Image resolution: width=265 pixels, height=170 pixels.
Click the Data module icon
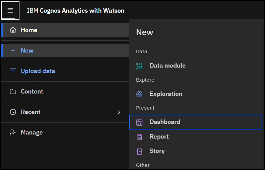point(139,66)
